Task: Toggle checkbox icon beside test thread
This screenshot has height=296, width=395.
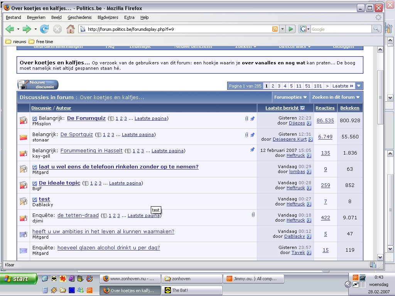Action: point(35,200)
